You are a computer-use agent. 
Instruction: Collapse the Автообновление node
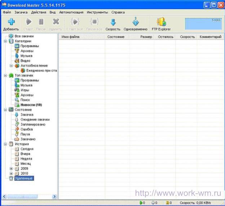point(11,66)
